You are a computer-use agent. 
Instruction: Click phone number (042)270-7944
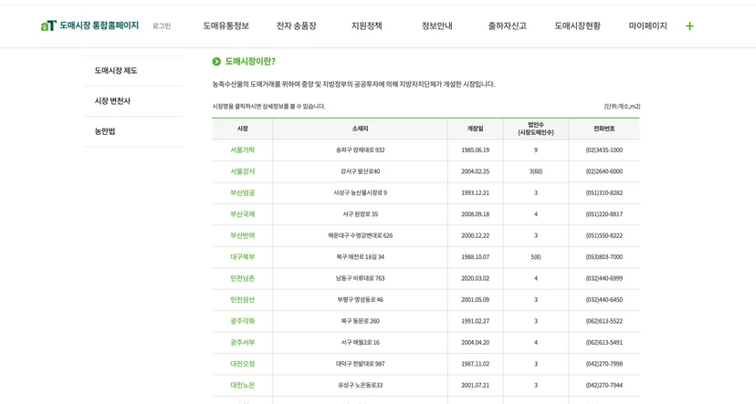click(x=604, y=385)
